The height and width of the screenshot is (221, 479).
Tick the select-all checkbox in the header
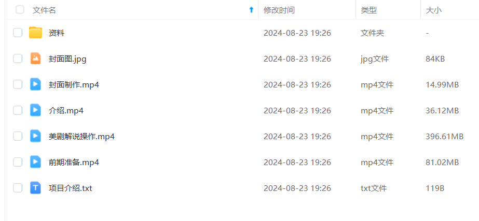point(20,10)
